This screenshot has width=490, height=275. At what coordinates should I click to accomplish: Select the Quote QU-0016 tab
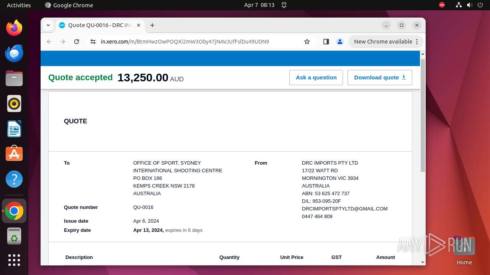tap(100, 25)
